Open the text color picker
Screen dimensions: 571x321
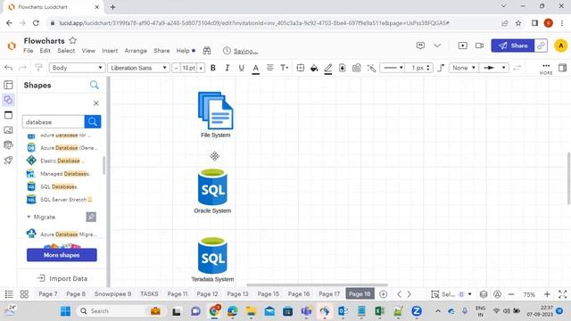[256, 68]
